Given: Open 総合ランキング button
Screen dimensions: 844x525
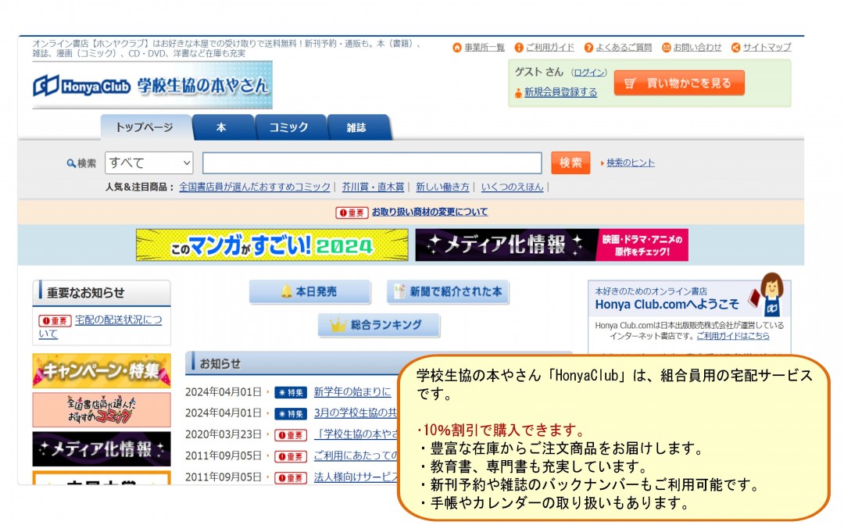Looking at the screenshot, I should pos(379,325).
